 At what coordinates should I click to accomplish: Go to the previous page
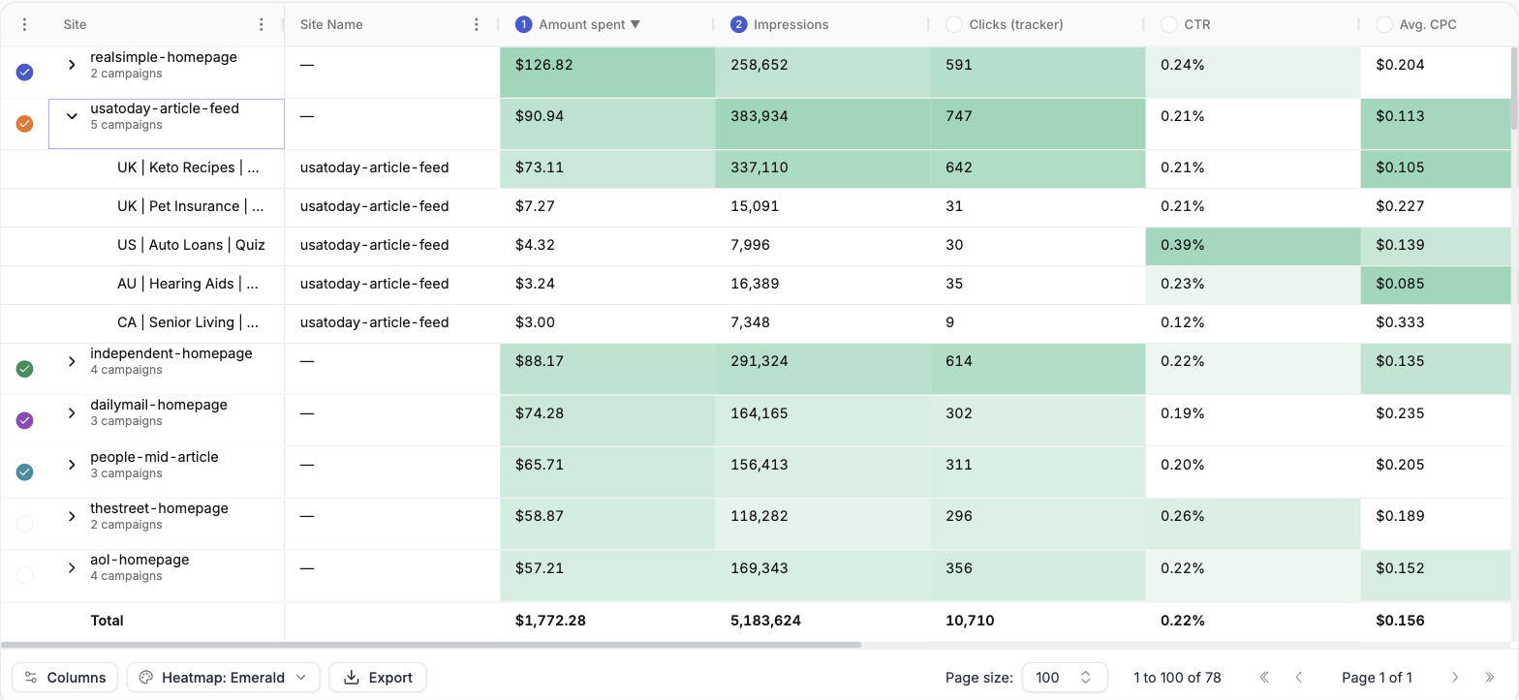tap(1299, 678)
